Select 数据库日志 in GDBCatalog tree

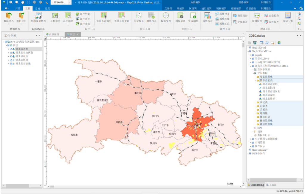pyautogui.click(x=264, y=135)
